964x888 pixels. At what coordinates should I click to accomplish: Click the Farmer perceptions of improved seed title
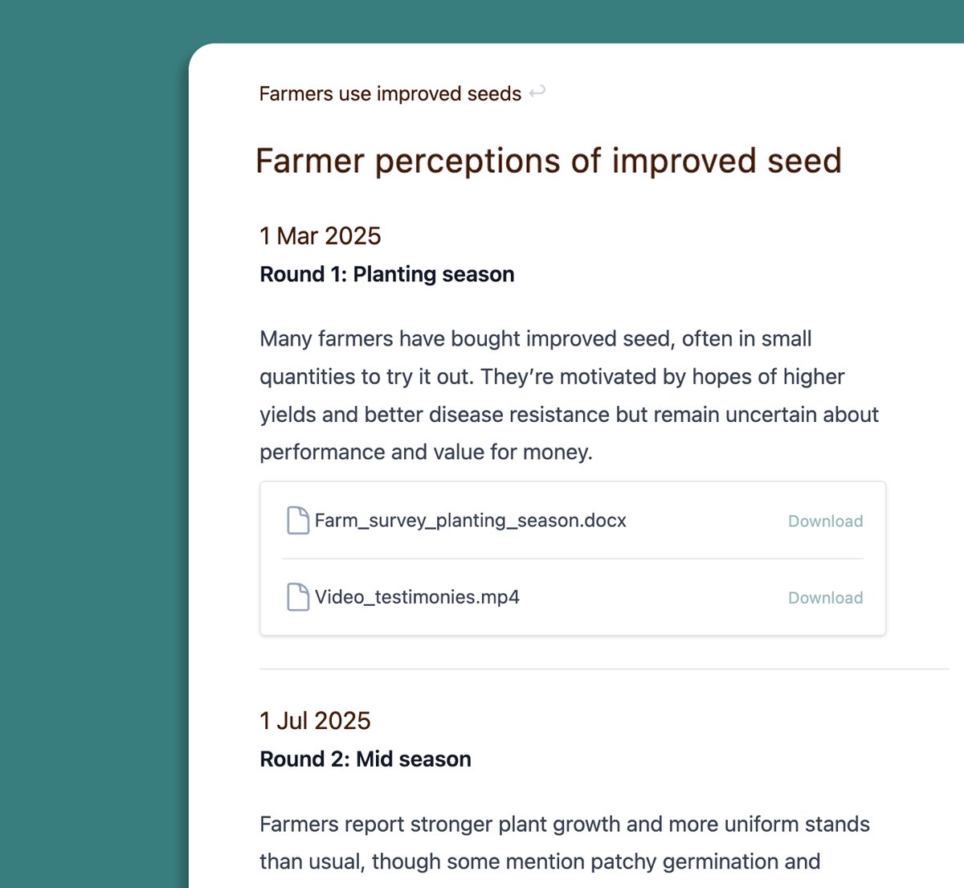pyautogui.click(x=548, y=161)
